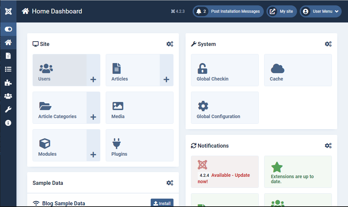Add a new user with plus icon
Screen dimensions: 348x207
[93, 80]
